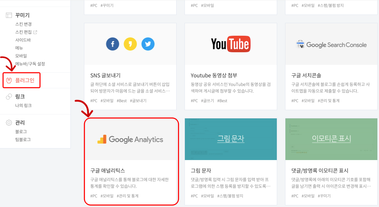Click the Google Search Console logo
Screen dimensions: 379x207
pyautogui.click(x=331, y=45)
